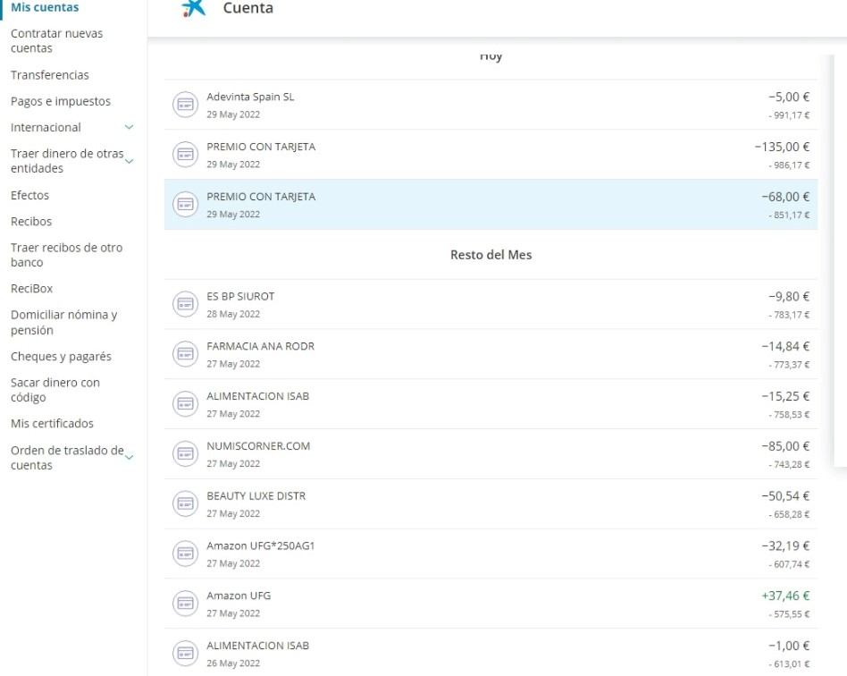Viewport: 847px width, 676px height.
Task: Expand Traer dinero de otras entidades chevron
Action: click(x=129, y=161)
